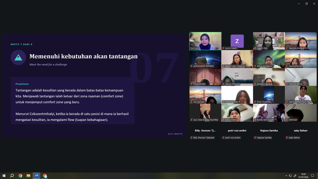Click muted mic icon beside Erick Yonathan

(255, 101)
